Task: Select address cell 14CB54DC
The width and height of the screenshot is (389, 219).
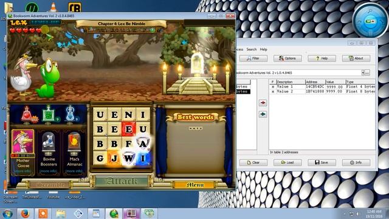Action: click(315, 86)
